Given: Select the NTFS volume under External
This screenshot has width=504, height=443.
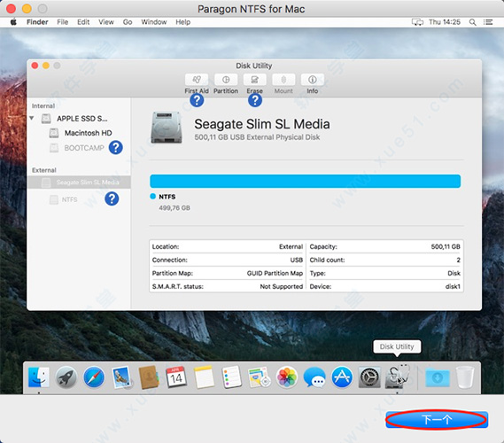Looking at the screenshot, I should pyautogui.click(x=69, y=199).
